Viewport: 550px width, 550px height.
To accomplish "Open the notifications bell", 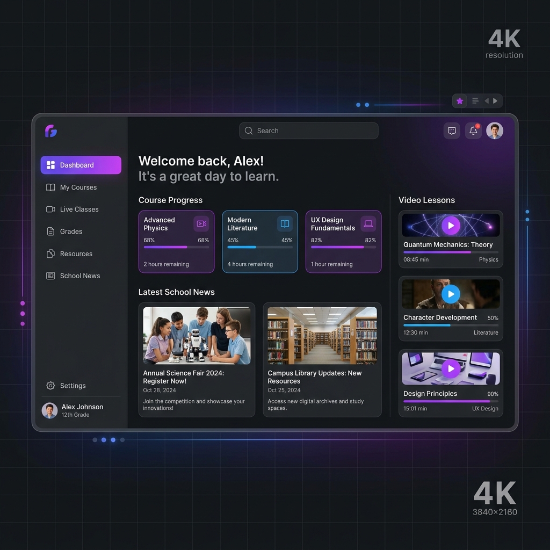I will (x=473, y=131).
